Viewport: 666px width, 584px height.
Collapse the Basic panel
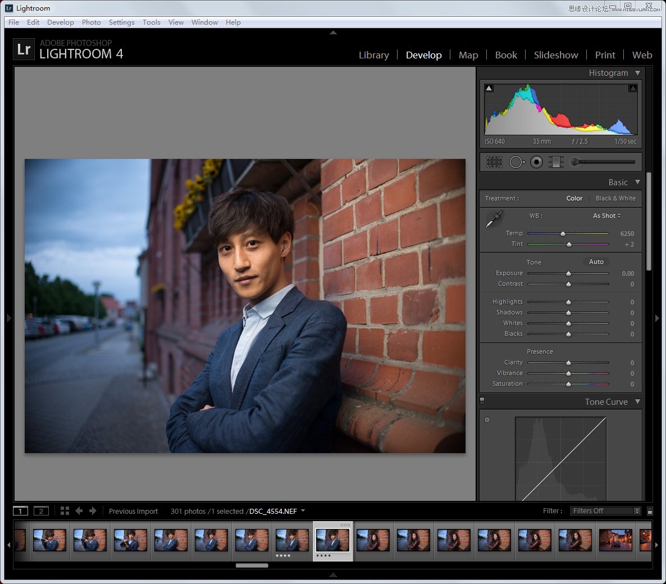(x=637, y=182)
